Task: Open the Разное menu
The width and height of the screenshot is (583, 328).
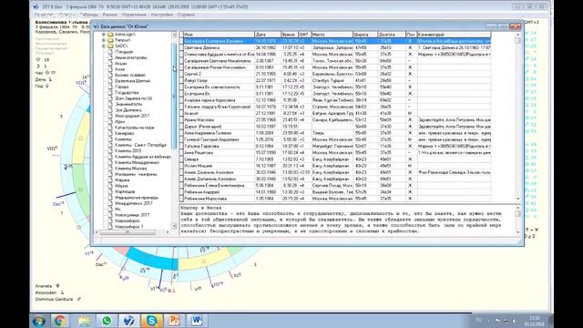Action: pos(109,15)
